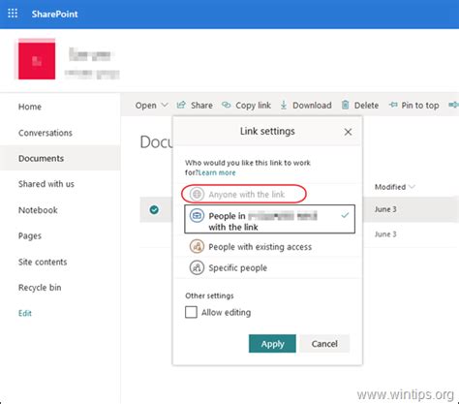
Task: Click the Learn more link
Action: coord(217,172)
